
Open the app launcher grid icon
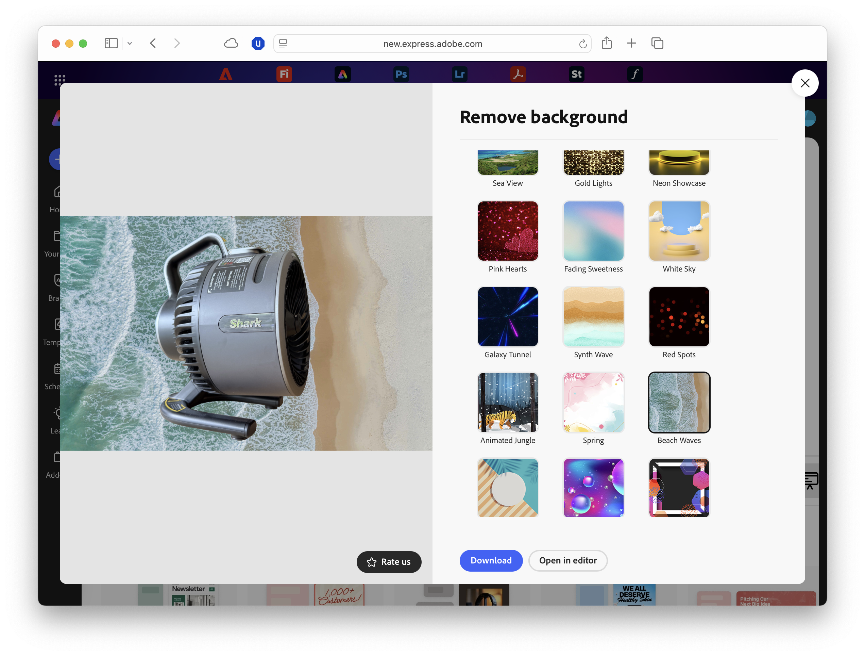60,80
